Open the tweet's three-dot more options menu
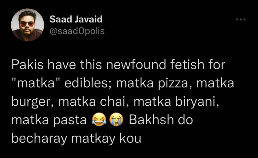This screenshot has width=258, height=158. tap(241, 20)
